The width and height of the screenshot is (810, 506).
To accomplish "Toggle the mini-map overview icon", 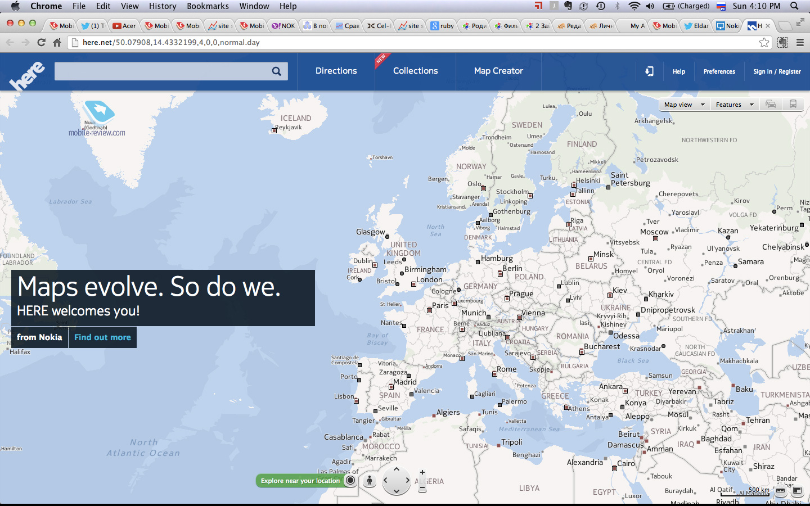I will point(797,491).
